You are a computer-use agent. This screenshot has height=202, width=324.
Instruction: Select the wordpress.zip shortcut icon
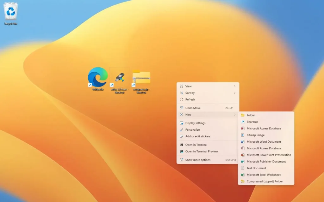point(141,77)
